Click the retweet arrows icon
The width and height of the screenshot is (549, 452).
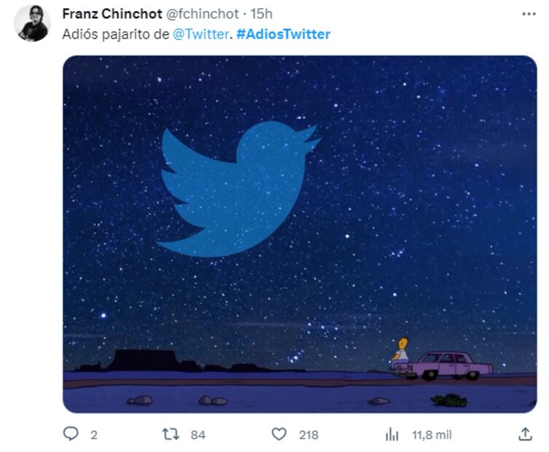169,434
